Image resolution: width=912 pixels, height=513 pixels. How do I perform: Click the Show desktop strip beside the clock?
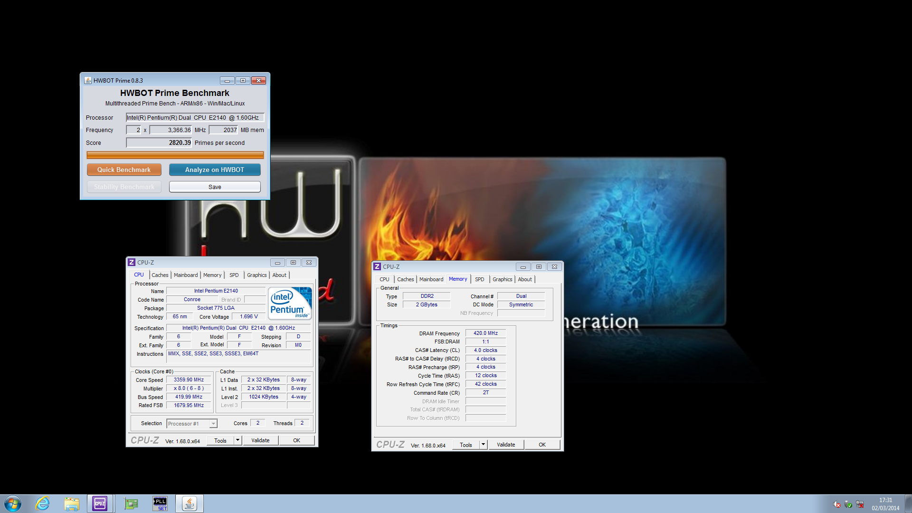pos(908,503)
